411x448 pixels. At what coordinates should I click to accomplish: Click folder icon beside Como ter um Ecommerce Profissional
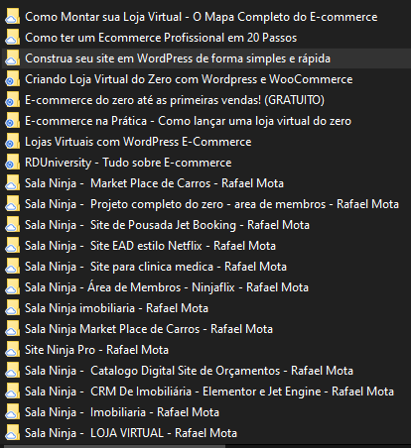coord(12,38)
